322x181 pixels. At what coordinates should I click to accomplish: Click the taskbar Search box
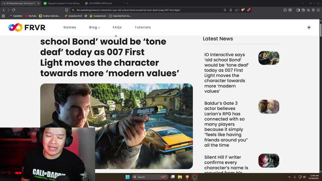150,177
